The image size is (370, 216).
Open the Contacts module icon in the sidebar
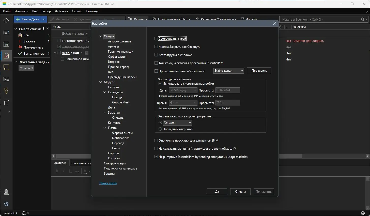click(6, 79)
